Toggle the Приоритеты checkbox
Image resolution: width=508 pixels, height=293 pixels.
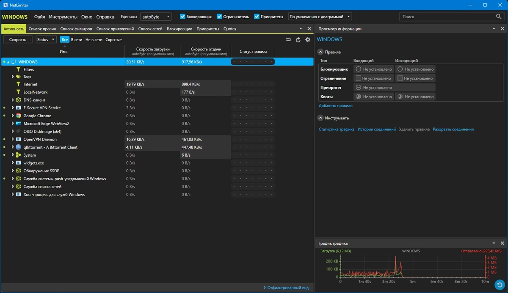point(257,17)
